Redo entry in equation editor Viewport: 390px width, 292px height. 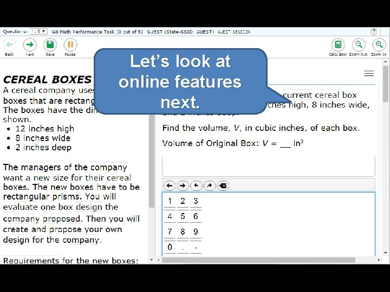[210, 185]
